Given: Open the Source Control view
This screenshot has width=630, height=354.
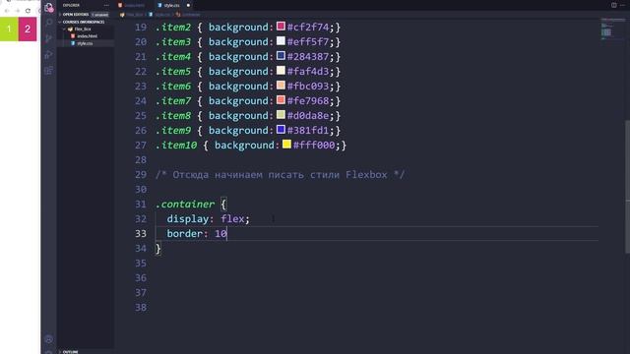Looking at the screenshot, I should 48,38.
